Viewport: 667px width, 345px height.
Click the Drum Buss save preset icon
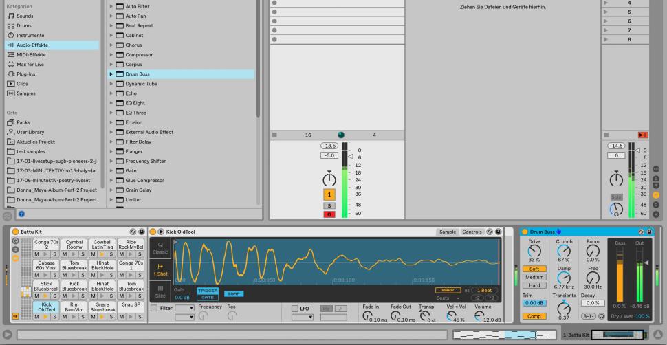click(650, 232)
